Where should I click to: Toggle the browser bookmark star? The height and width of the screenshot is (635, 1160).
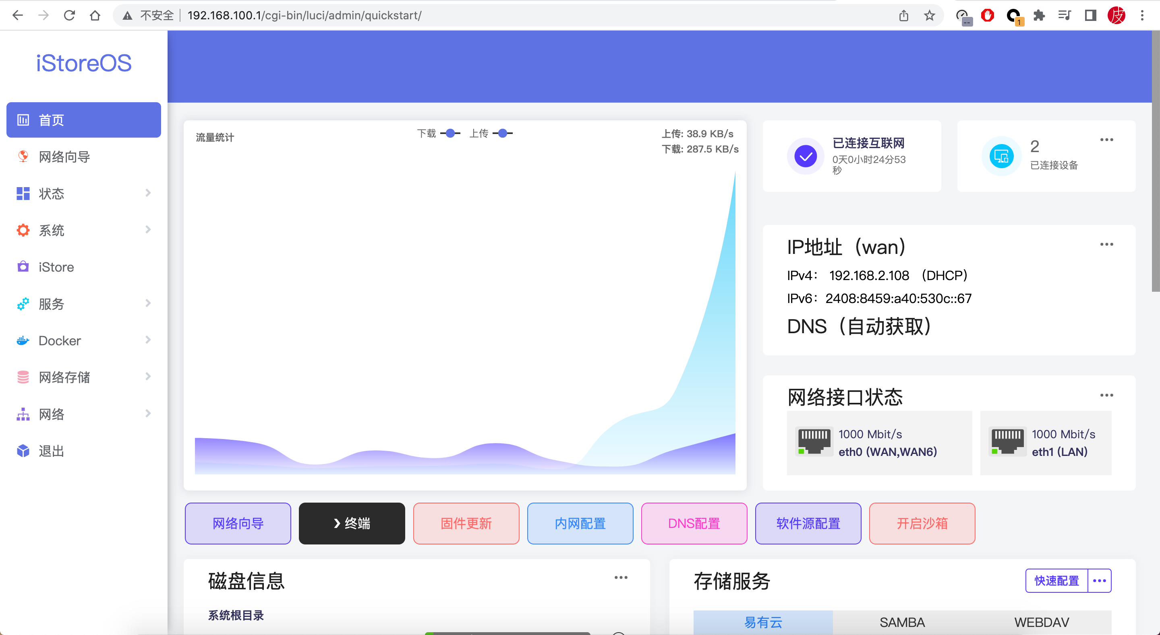coord(929,15)
